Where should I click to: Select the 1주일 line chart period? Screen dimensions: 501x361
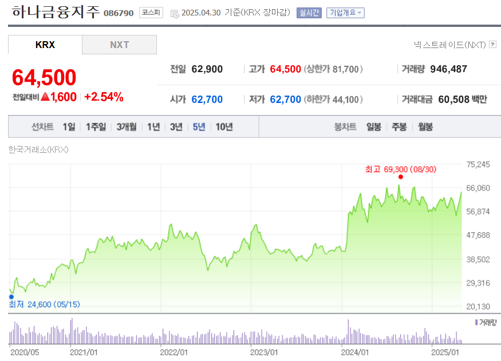[x=96, y=126]
